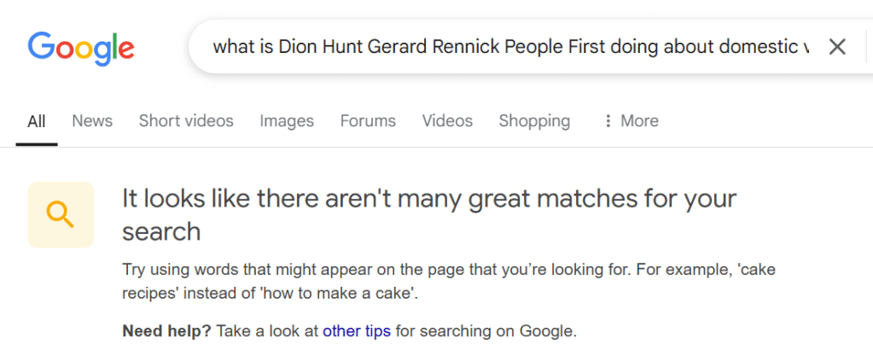The height and width of the screenshot is (361, 873).
Task: Click the 'how to make a cake' example
Action: pos(357,294)
